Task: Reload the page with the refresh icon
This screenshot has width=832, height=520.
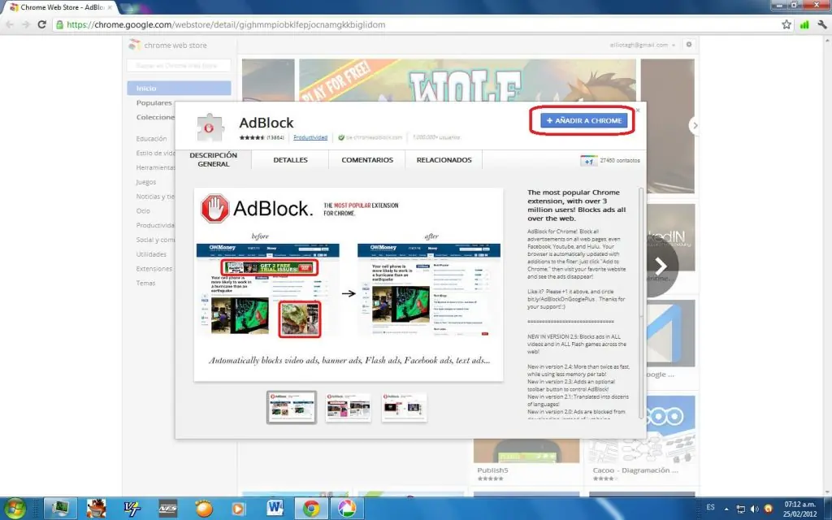Action: point(42,24)
